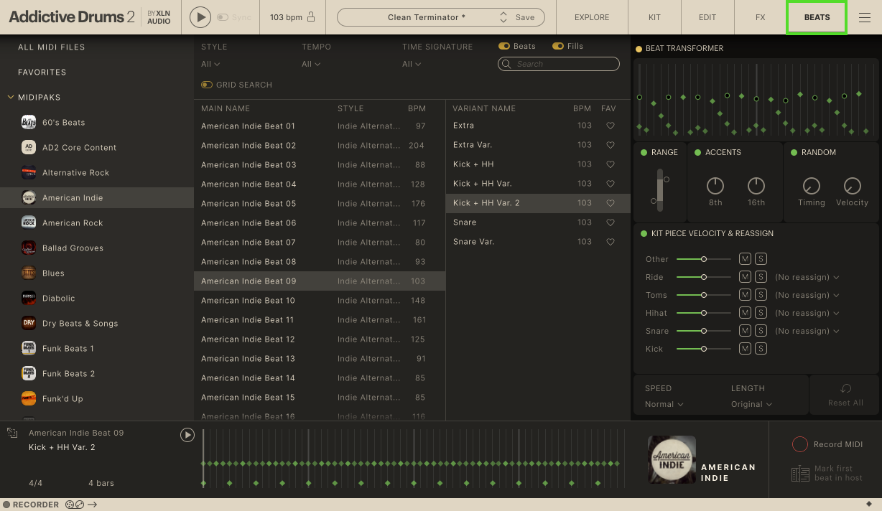The image size is (882, 511).
Task: Solo the Snare kit piece
Action: [761, 331]
